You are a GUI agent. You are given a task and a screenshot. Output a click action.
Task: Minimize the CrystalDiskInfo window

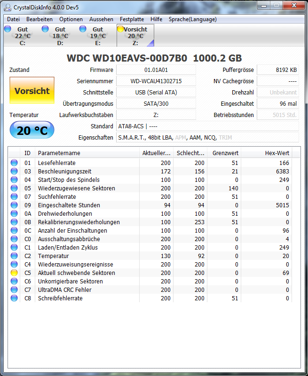click(264, 6)
